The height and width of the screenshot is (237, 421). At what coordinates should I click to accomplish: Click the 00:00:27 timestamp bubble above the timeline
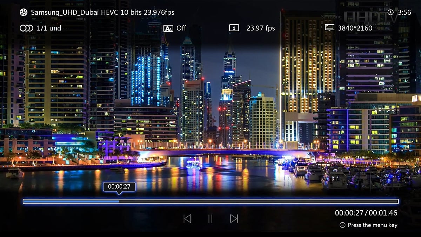click(119, 187)
